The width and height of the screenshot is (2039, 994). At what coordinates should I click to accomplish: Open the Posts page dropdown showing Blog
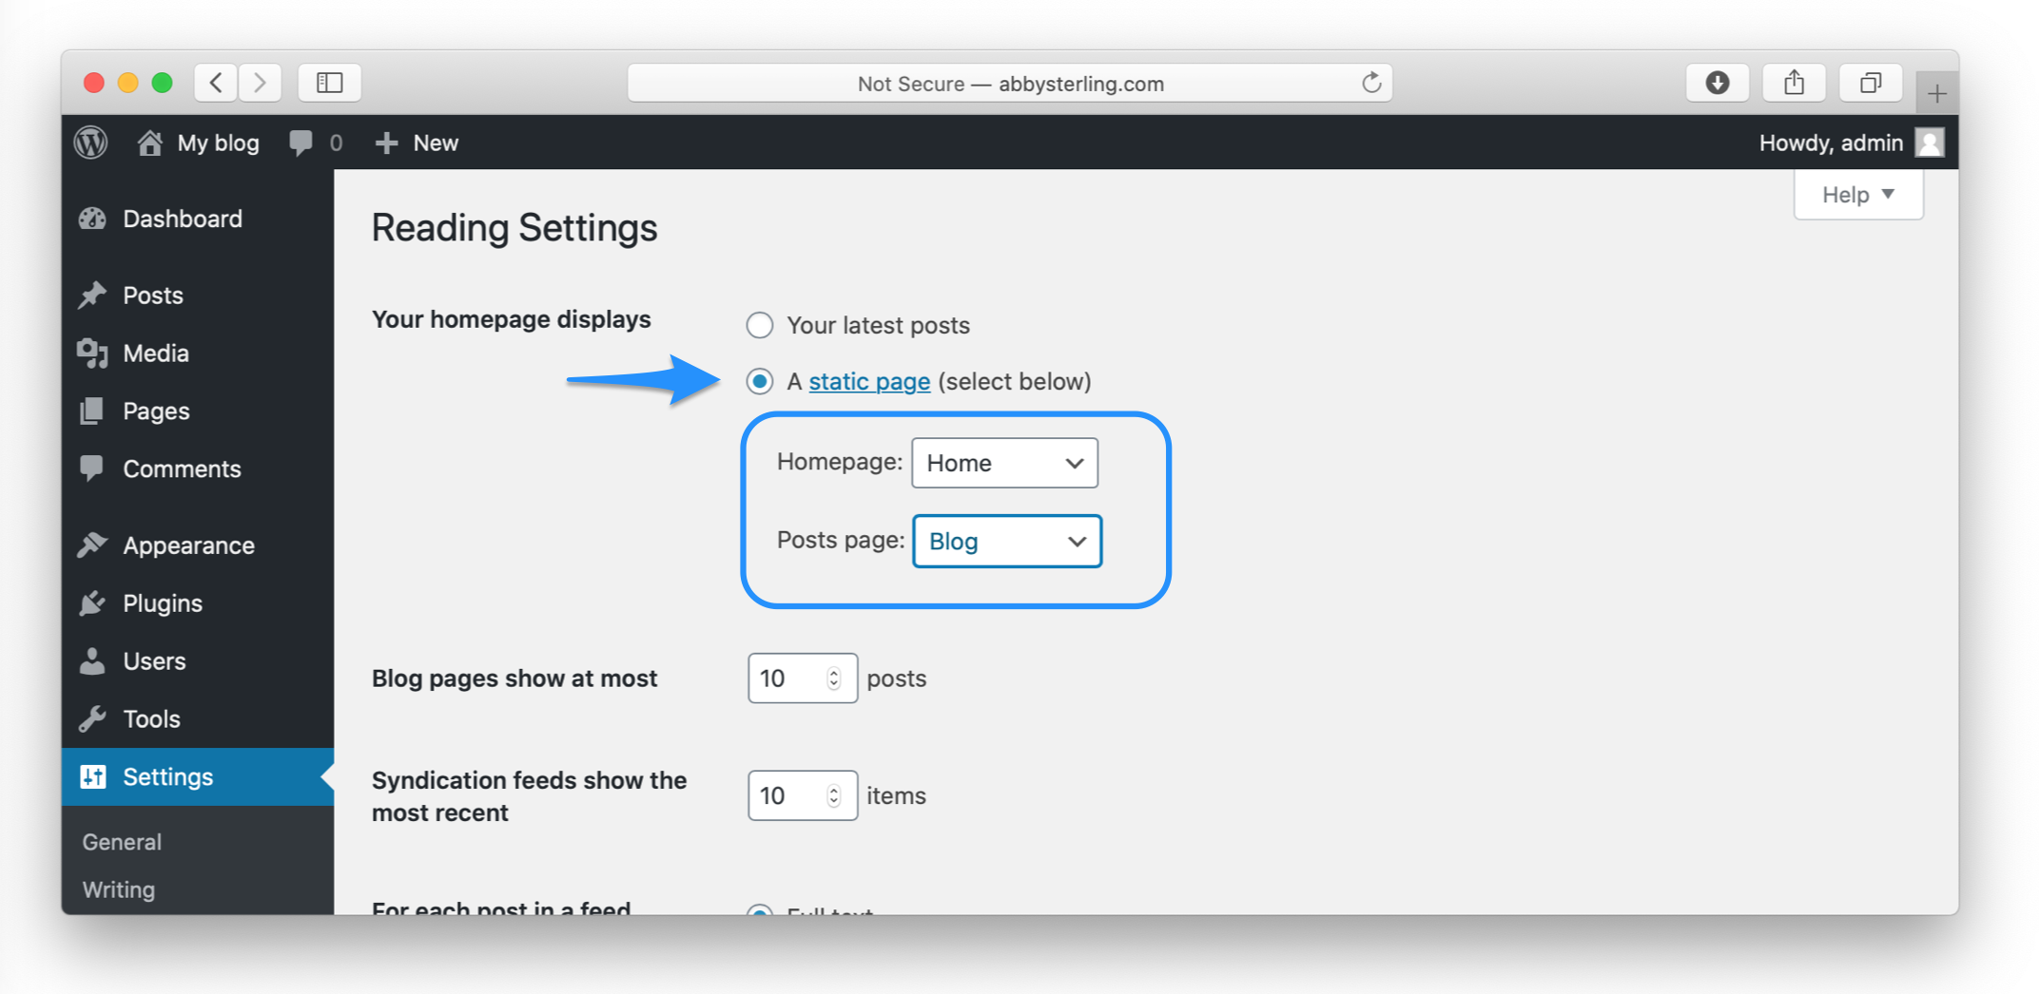point(1006,541)
